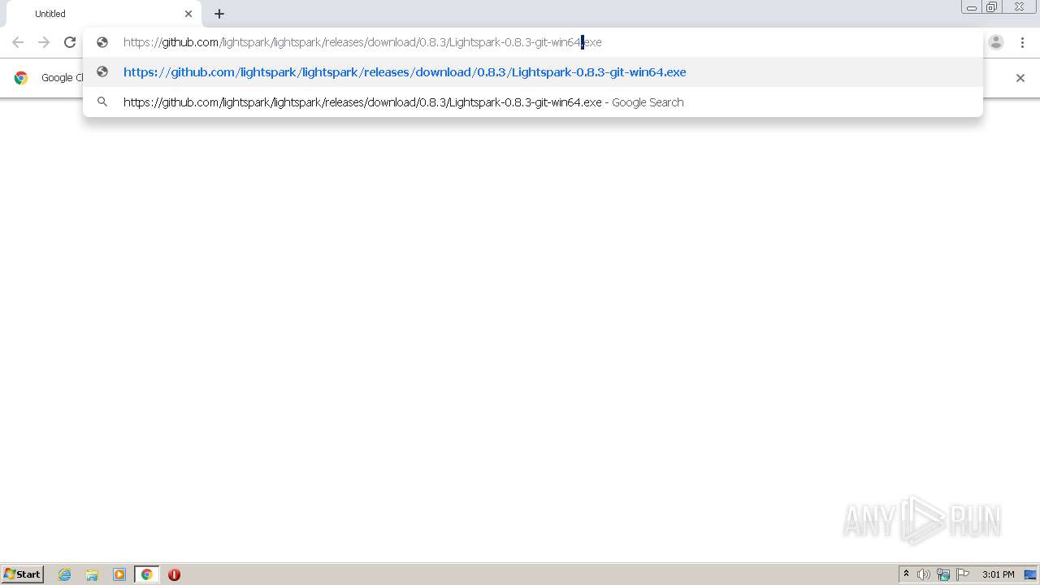Minimize the Chrome window
Screen dimensions: 1040x585
(x=972, y=7)
